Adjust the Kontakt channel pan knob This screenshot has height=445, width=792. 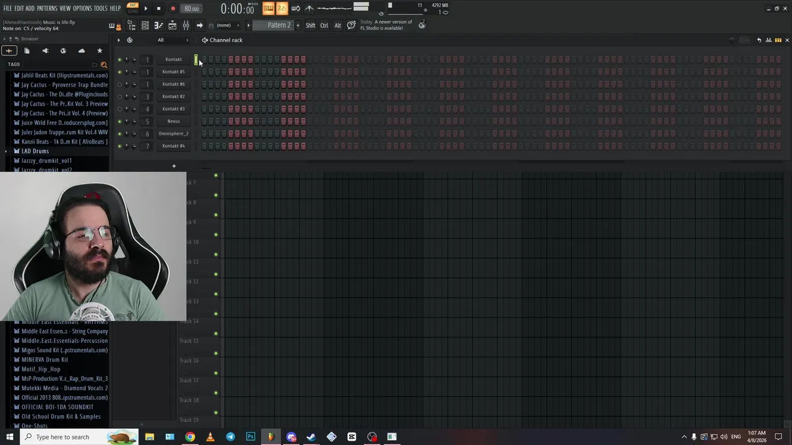tap(127, 59)
